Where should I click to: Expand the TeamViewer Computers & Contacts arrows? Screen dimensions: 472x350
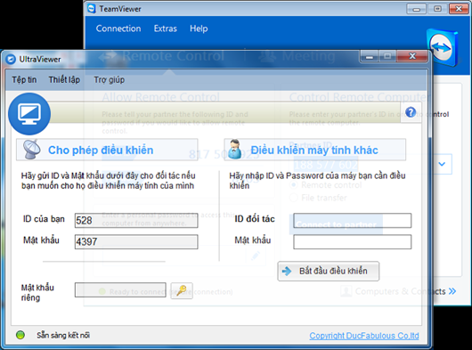452,291
